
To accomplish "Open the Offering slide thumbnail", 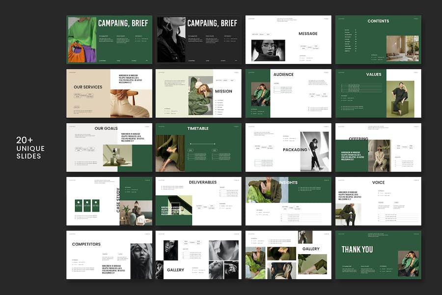I will pyautogui.click(x=378, y=147).
